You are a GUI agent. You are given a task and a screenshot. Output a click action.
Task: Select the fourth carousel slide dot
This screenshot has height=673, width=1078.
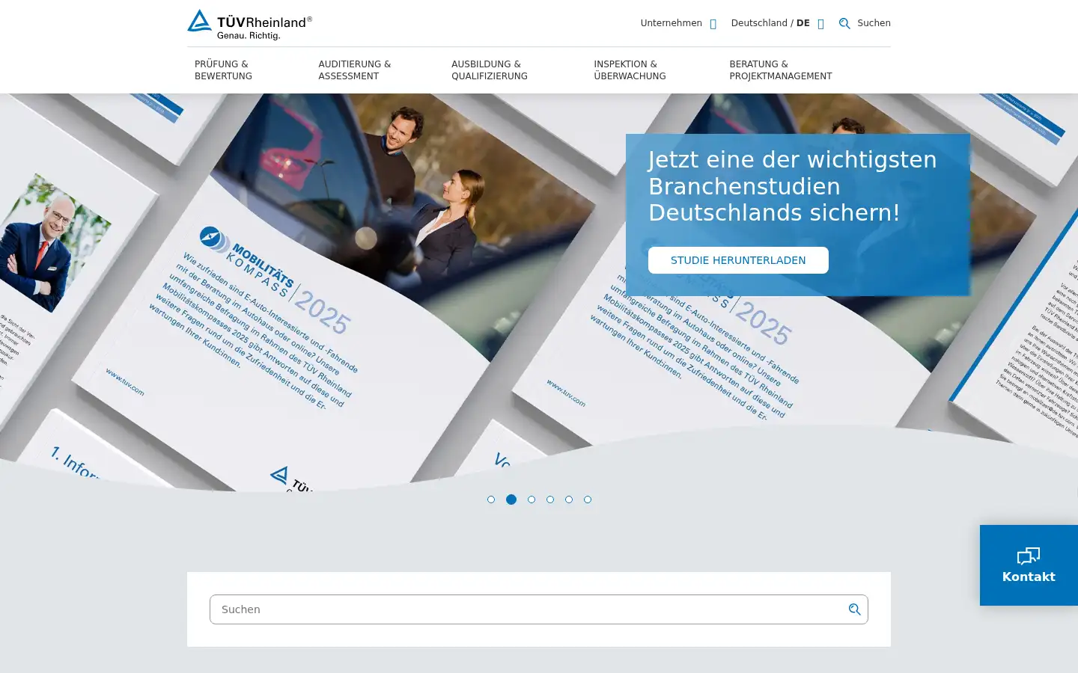pos(550,500)
